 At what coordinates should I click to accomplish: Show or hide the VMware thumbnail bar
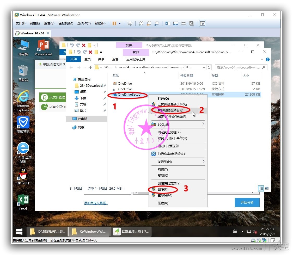(176, 23)
